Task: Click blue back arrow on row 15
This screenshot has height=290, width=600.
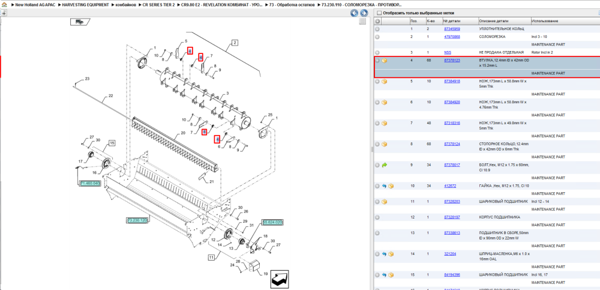Action: (385, 275)
